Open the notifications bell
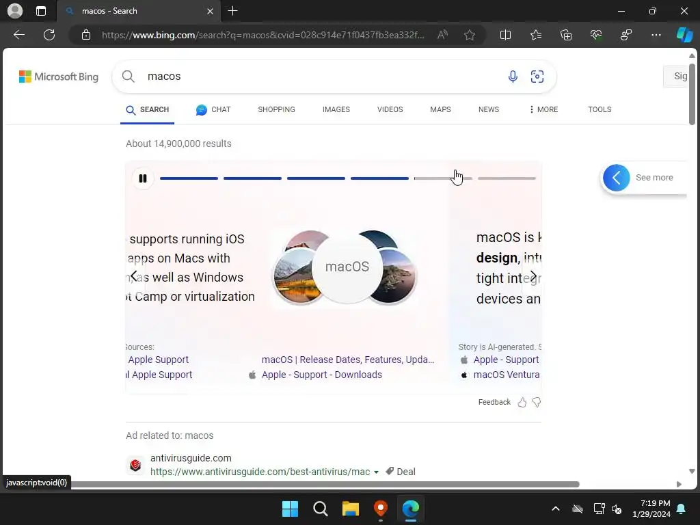The width and height of the screenshot is (700, 525). click(682, 509)
